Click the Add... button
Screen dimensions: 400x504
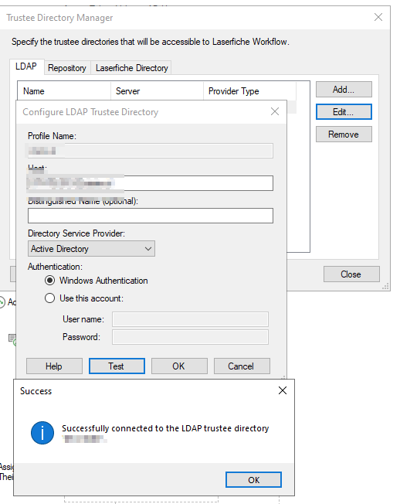[x=344, y=90]
